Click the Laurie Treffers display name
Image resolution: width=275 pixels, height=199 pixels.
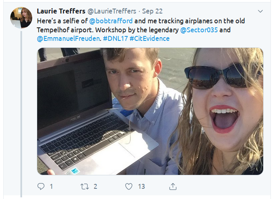[61, 11]
